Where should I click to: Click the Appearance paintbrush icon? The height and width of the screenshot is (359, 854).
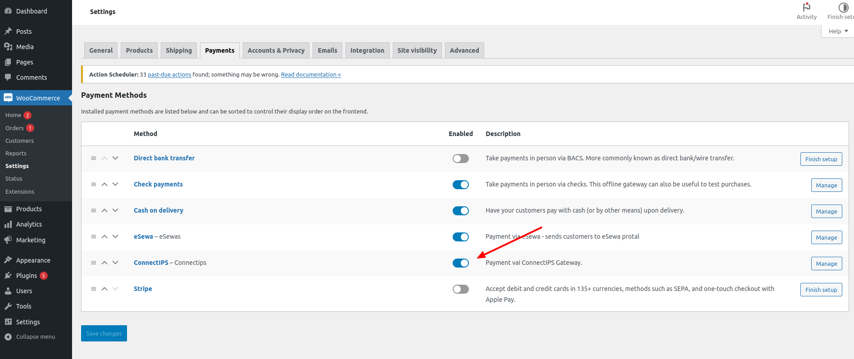[8, 260]
